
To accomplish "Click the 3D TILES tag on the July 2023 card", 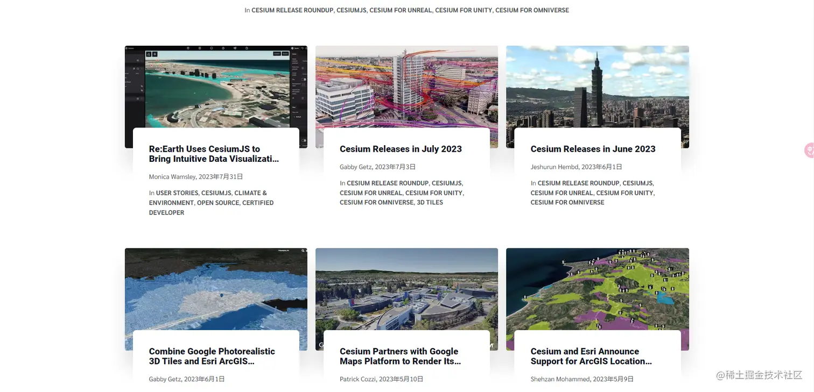I will point(430,203).
